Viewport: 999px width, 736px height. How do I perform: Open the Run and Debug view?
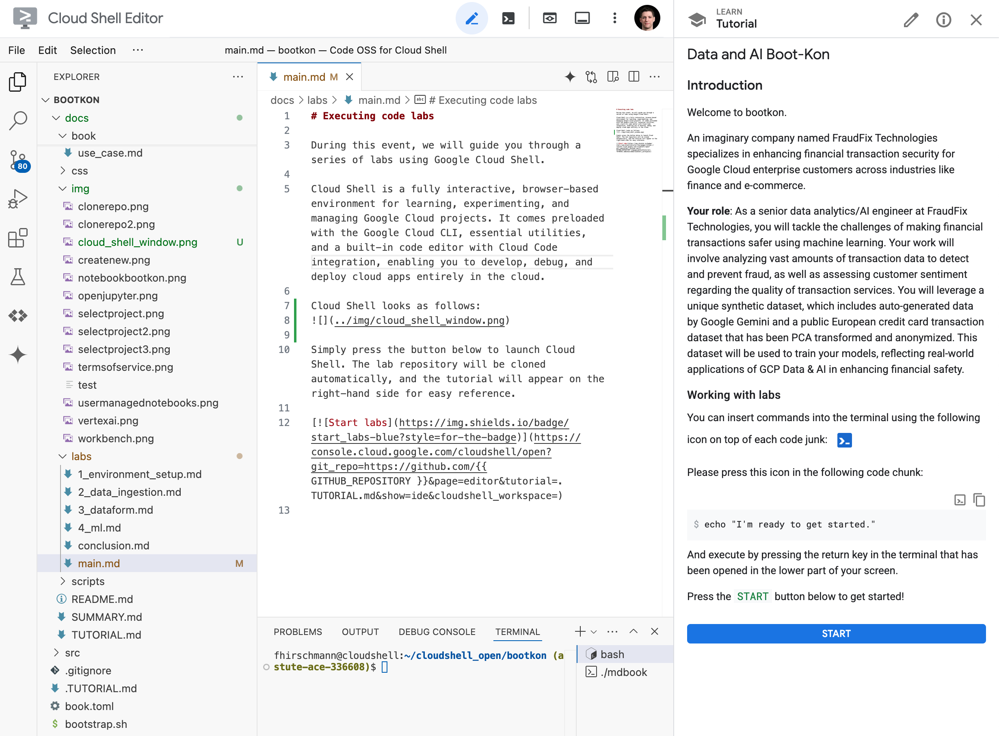[18, 199]
